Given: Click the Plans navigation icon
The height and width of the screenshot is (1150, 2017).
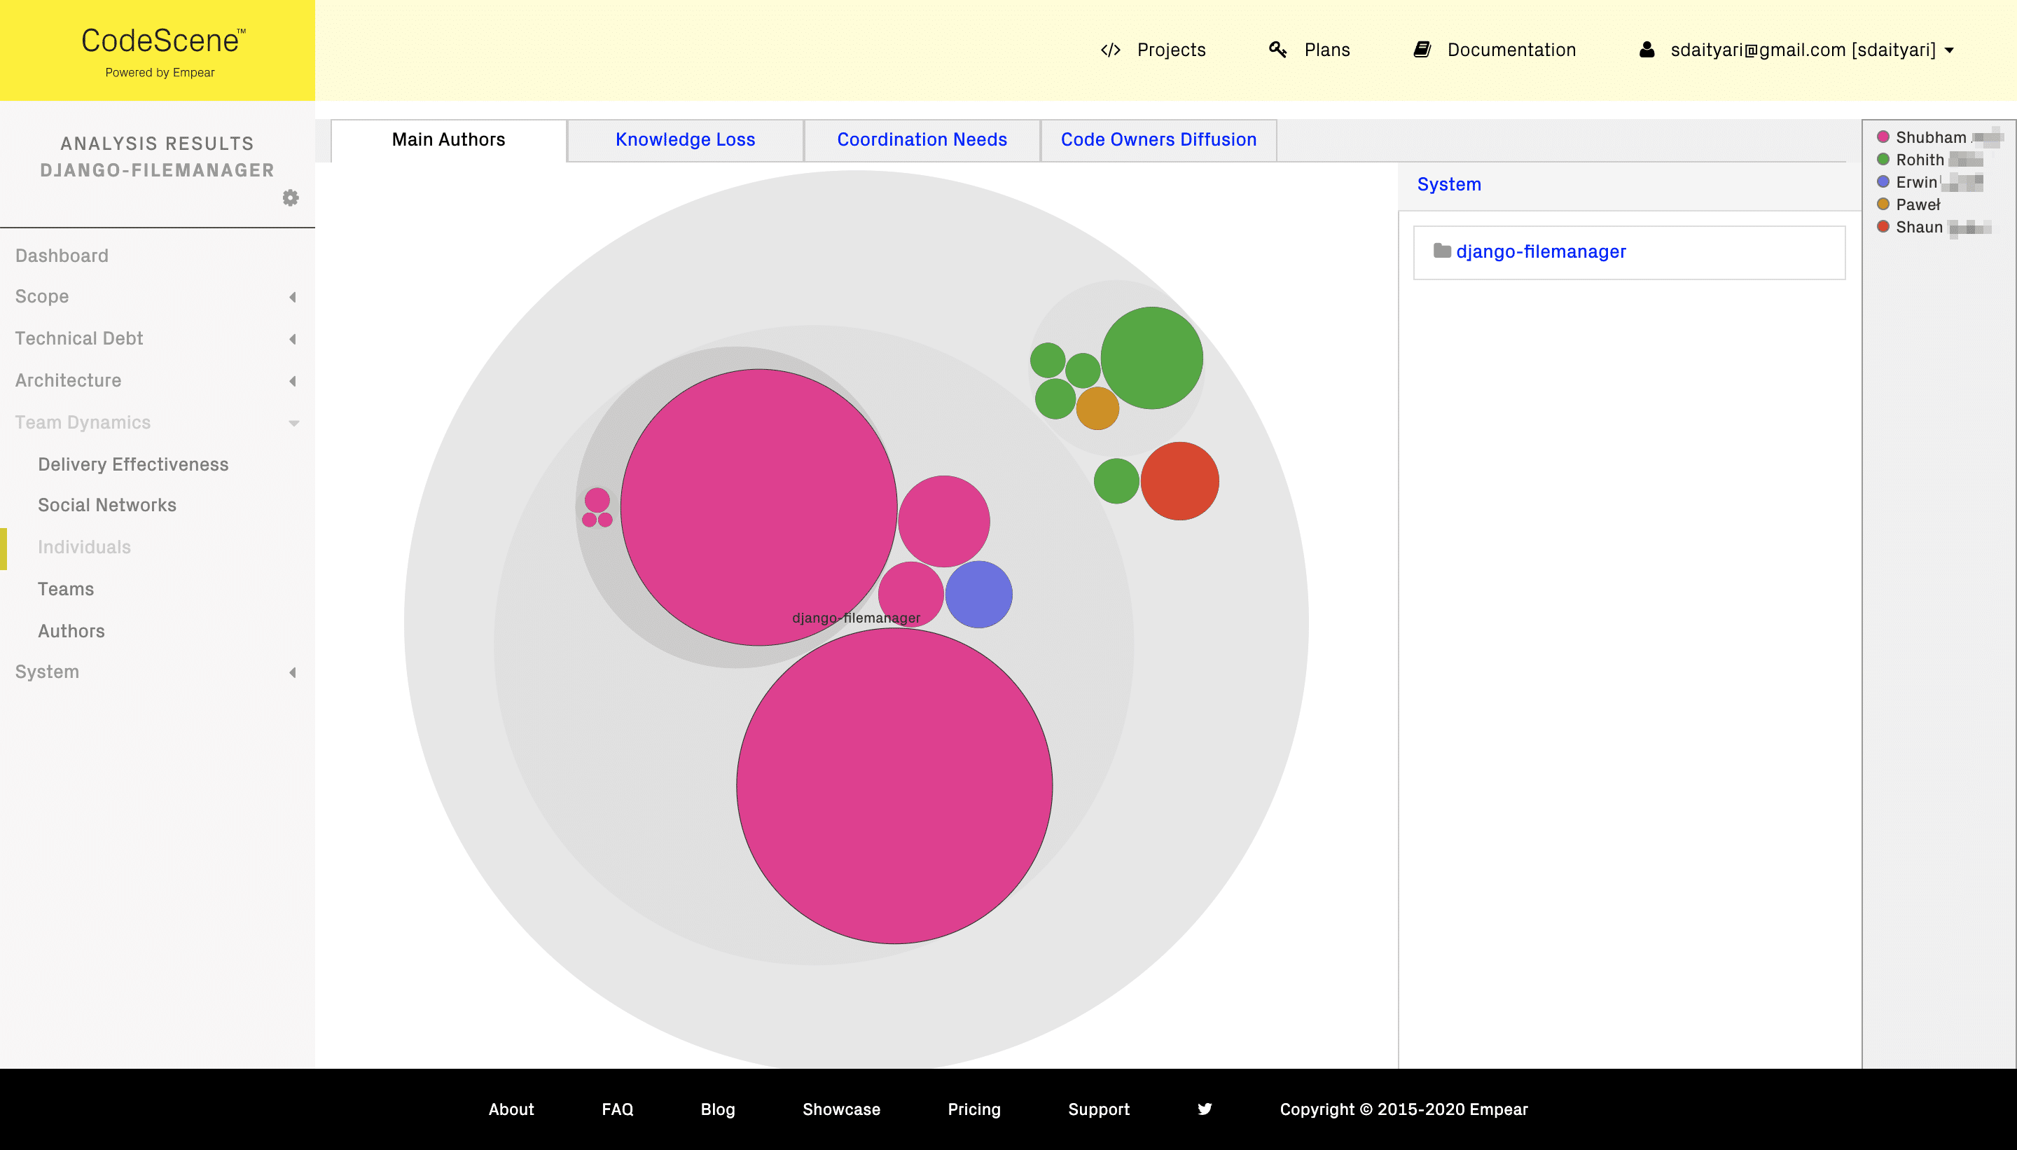Looking at the screenshot, I should coord(1276,48).
